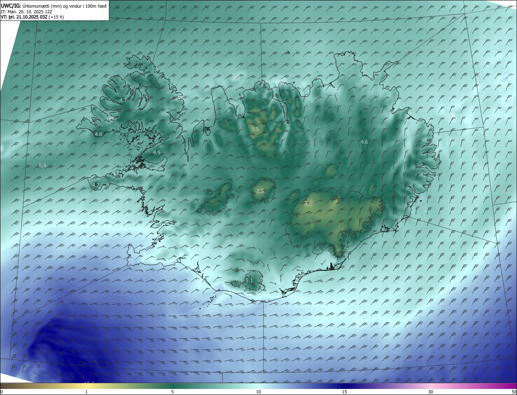Click the colour scale tick label 10

pos(258,392)
